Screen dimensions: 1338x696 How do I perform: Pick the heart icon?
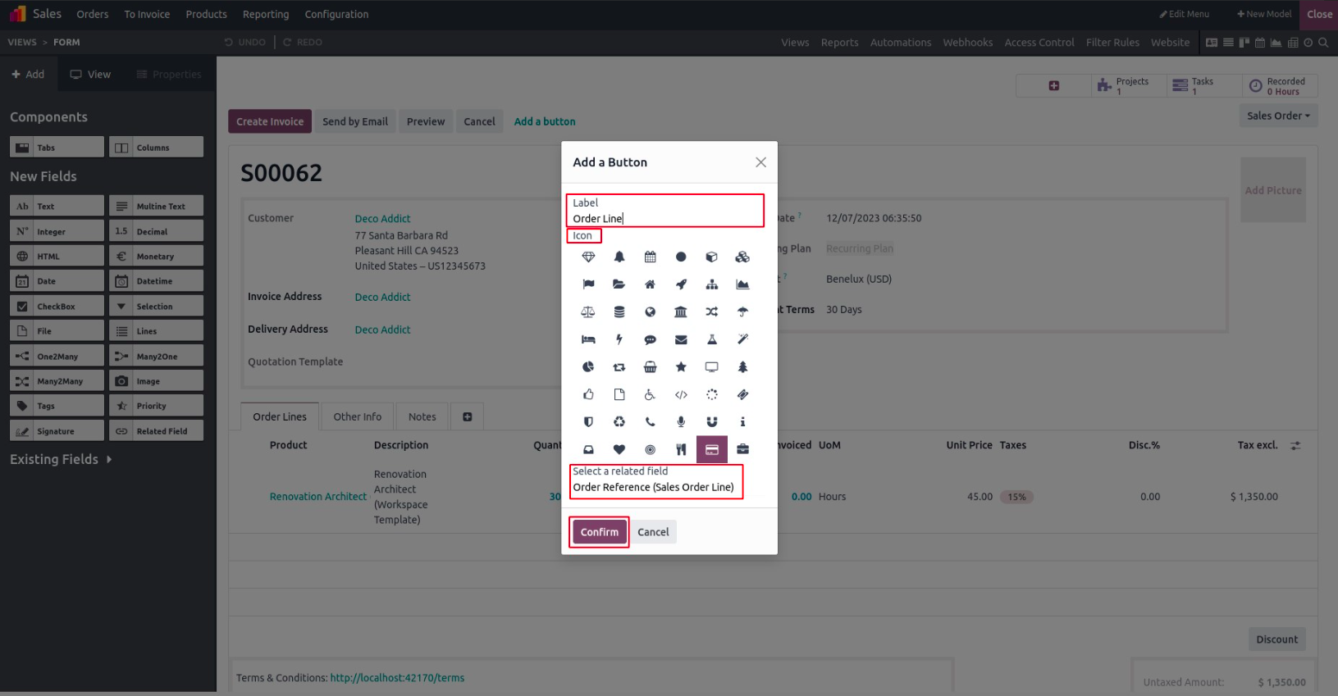pyautogui.click(x=619, y=449)
